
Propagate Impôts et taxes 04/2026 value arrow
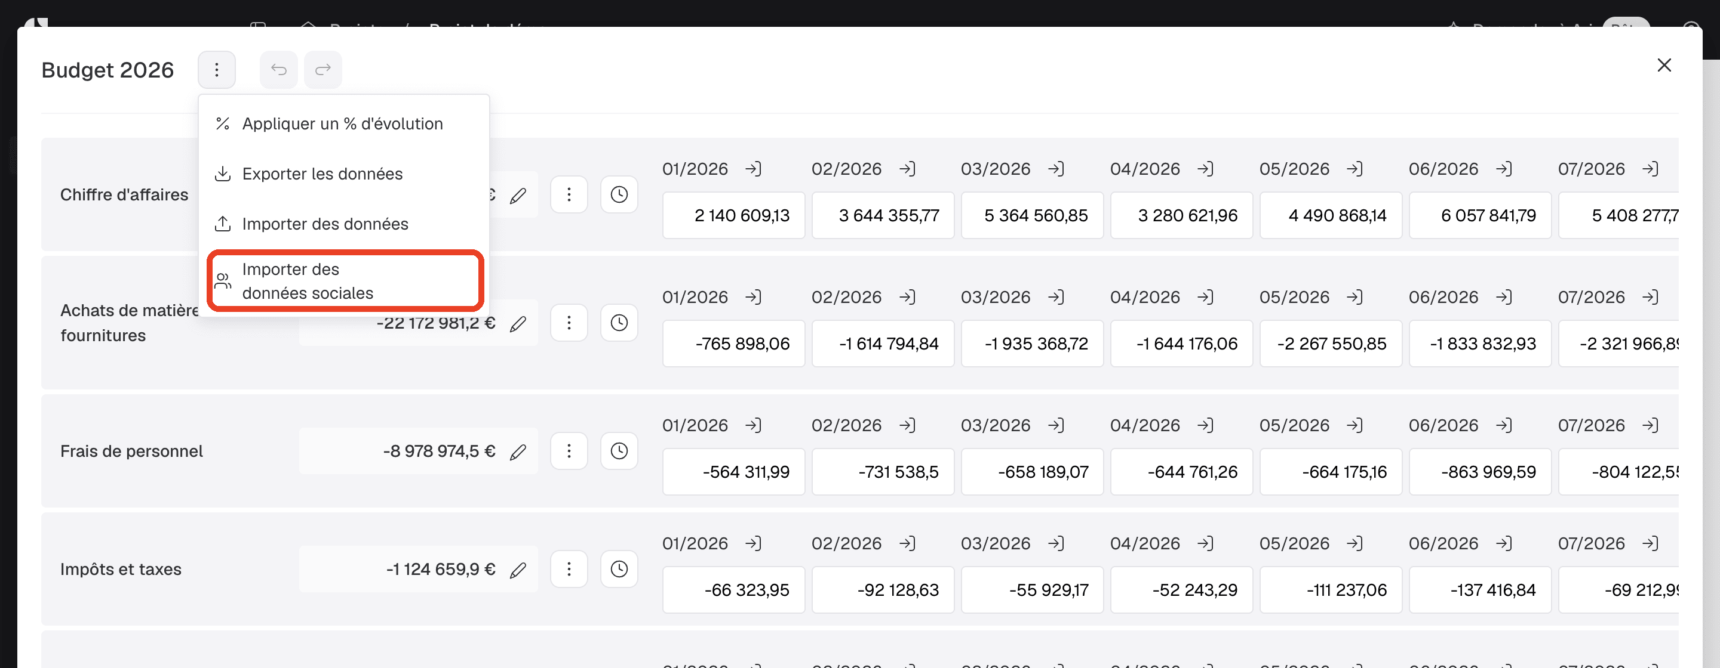tap(1205, 543)
